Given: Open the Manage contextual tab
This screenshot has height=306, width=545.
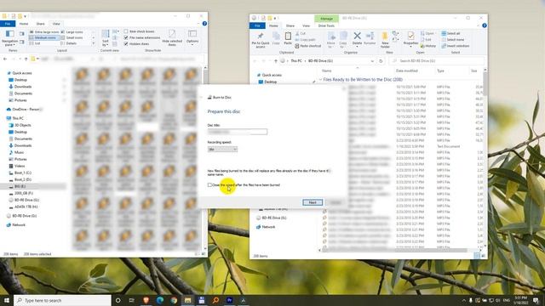Looking at the screenshot, I should [326, 19].
